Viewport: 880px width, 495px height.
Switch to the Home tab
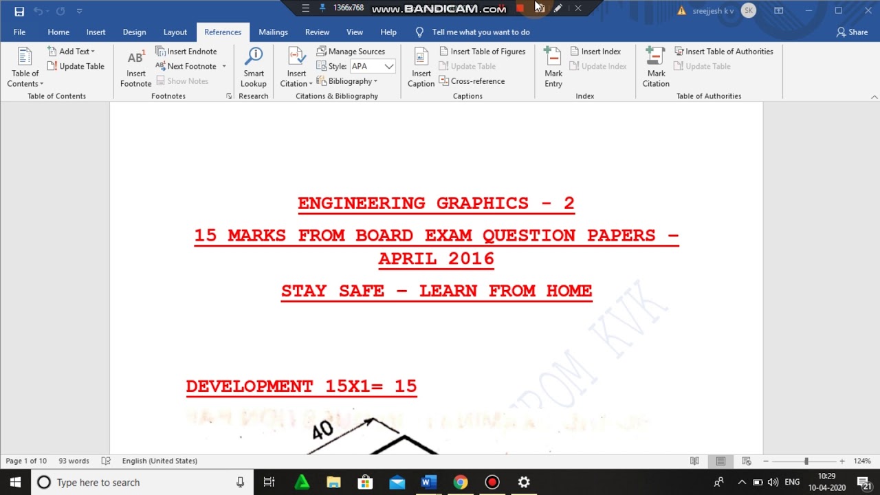click(58, 32)
